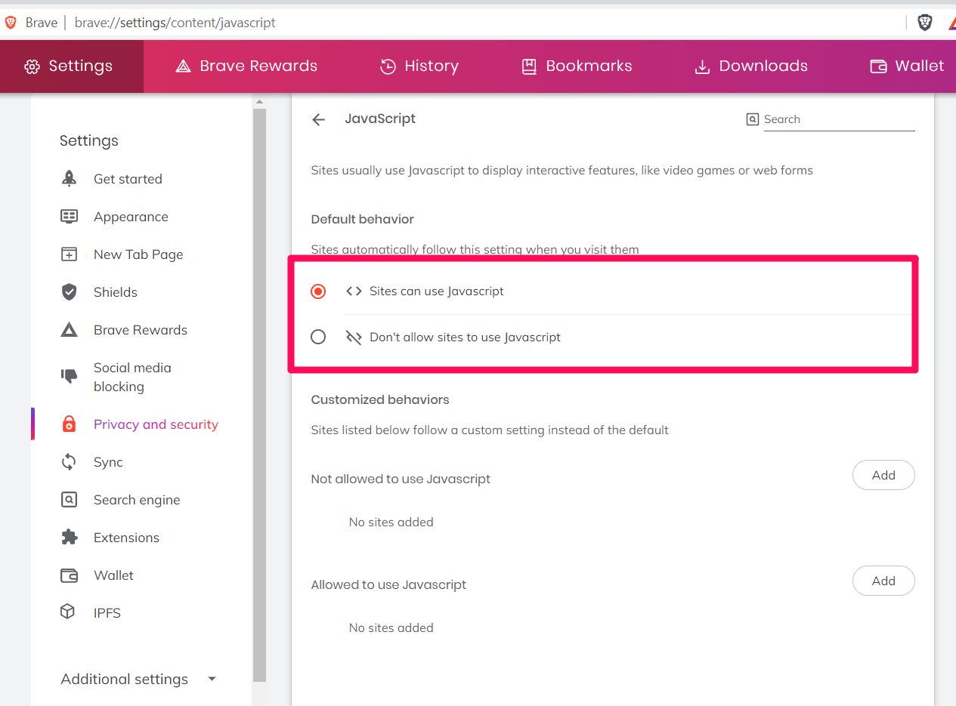Click the Sync circular arrows icon
Viewport: 956px width, 706px height.
coord(69,462)
